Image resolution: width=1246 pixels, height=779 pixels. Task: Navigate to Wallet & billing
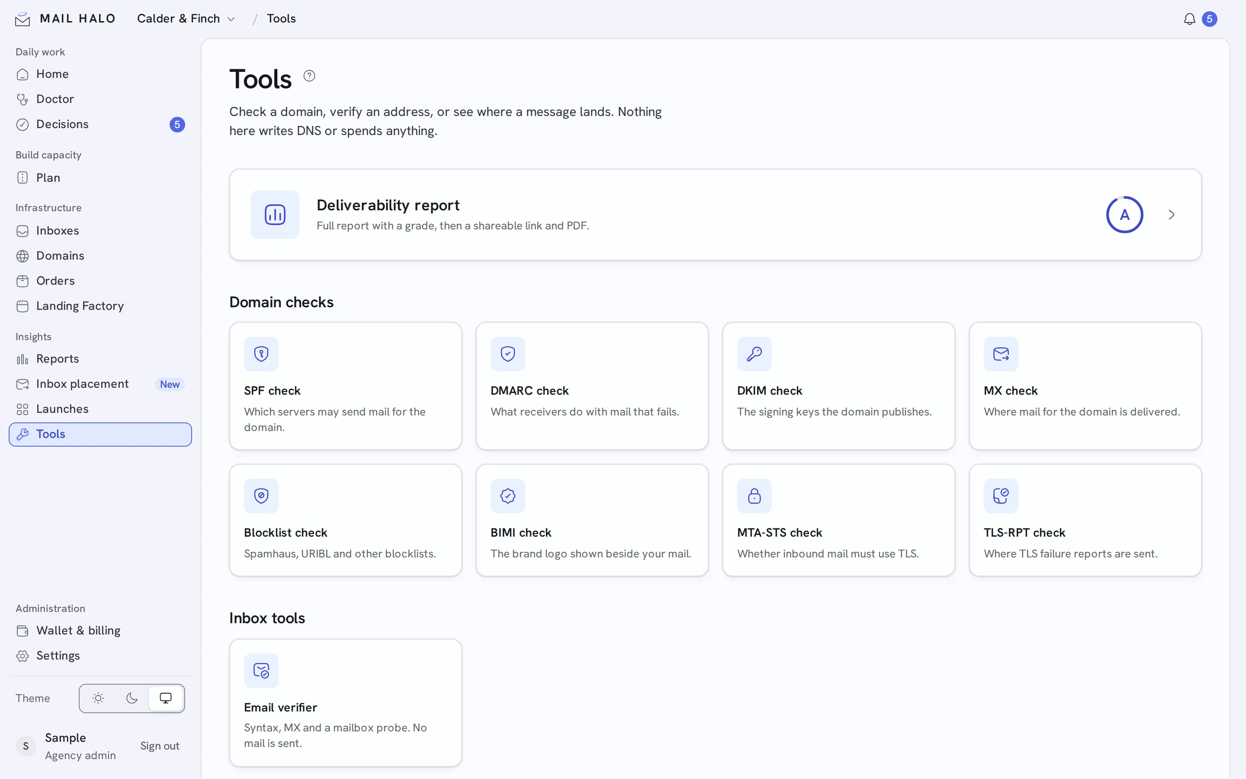100,631
